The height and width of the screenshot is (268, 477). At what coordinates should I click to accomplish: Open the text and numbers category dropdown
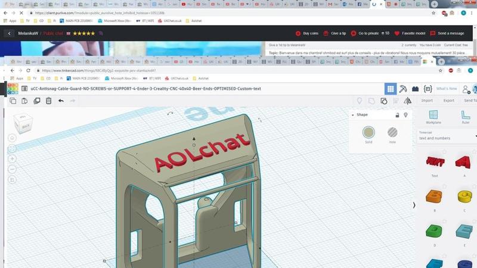(x=447, y=136)
